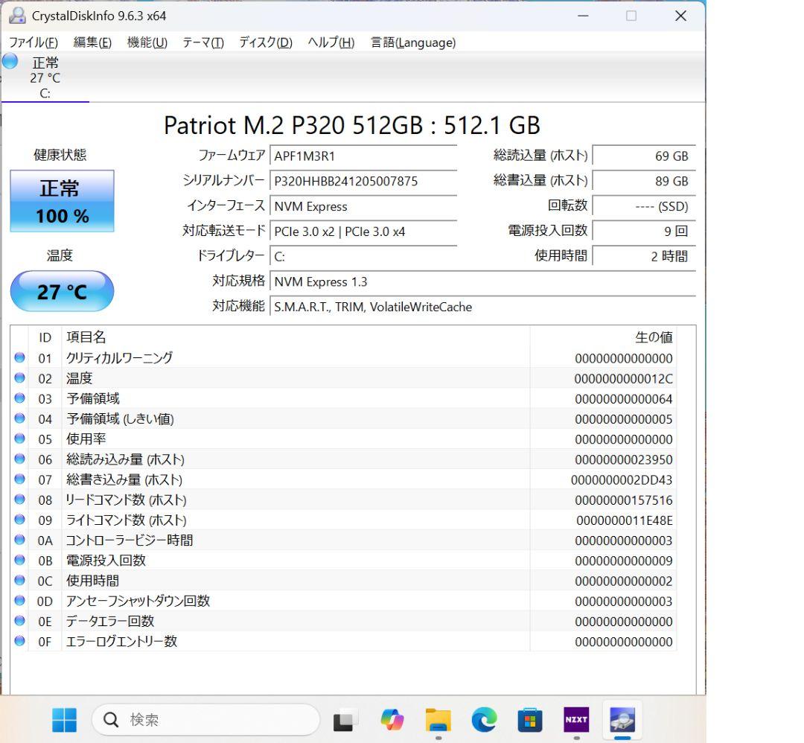Select the C: drive tab
The width and height of the screenshot is (804, 743).
(x=45, y=78)
